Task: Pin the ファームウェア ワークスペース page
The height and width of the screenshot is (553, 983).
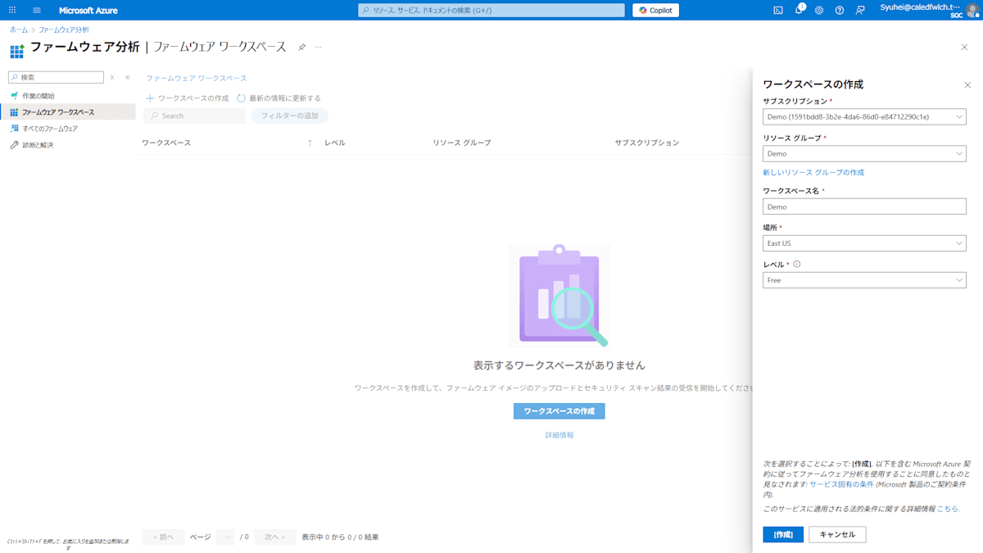Action: coord(301,48)
